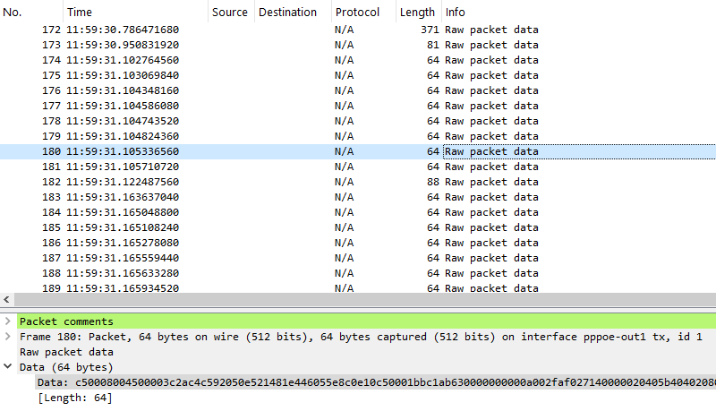The height and width of the screenshot is (411, 716).
Task: Select the Data hex string row
Action: coord(375,382)
